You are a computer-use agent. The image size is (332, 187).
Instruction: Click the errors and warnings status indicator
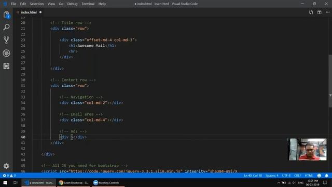[9, 176]
